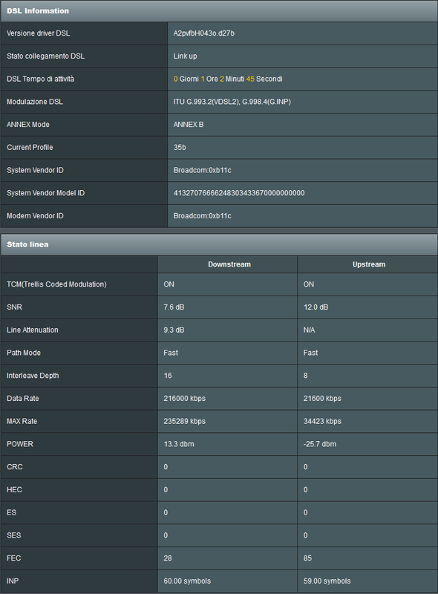Screen dimensions: 438x594
Task: Click the HEC row label
Action: click(x=14, y=489)
